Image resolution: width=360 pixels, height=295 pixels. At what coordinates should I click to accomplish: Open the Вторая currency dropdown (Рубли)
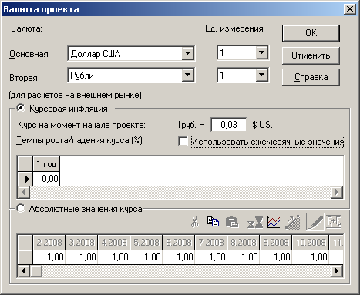coord(188,75)
